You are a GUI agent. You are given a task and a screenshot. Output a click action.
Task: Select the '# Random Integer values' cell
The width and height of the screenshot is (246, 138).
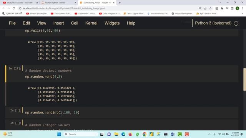point(121,125)
